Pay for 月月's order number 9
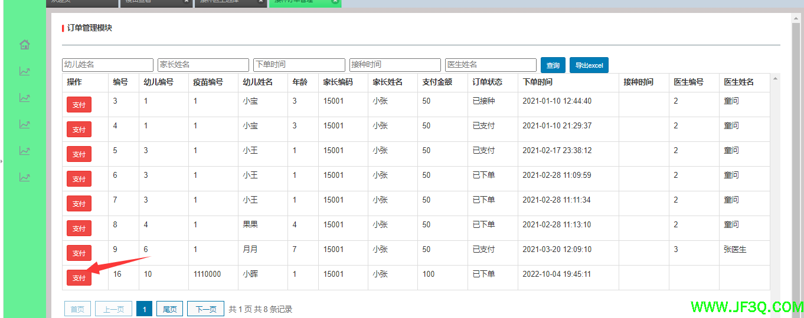804x318 pixels. coord(79,253)
